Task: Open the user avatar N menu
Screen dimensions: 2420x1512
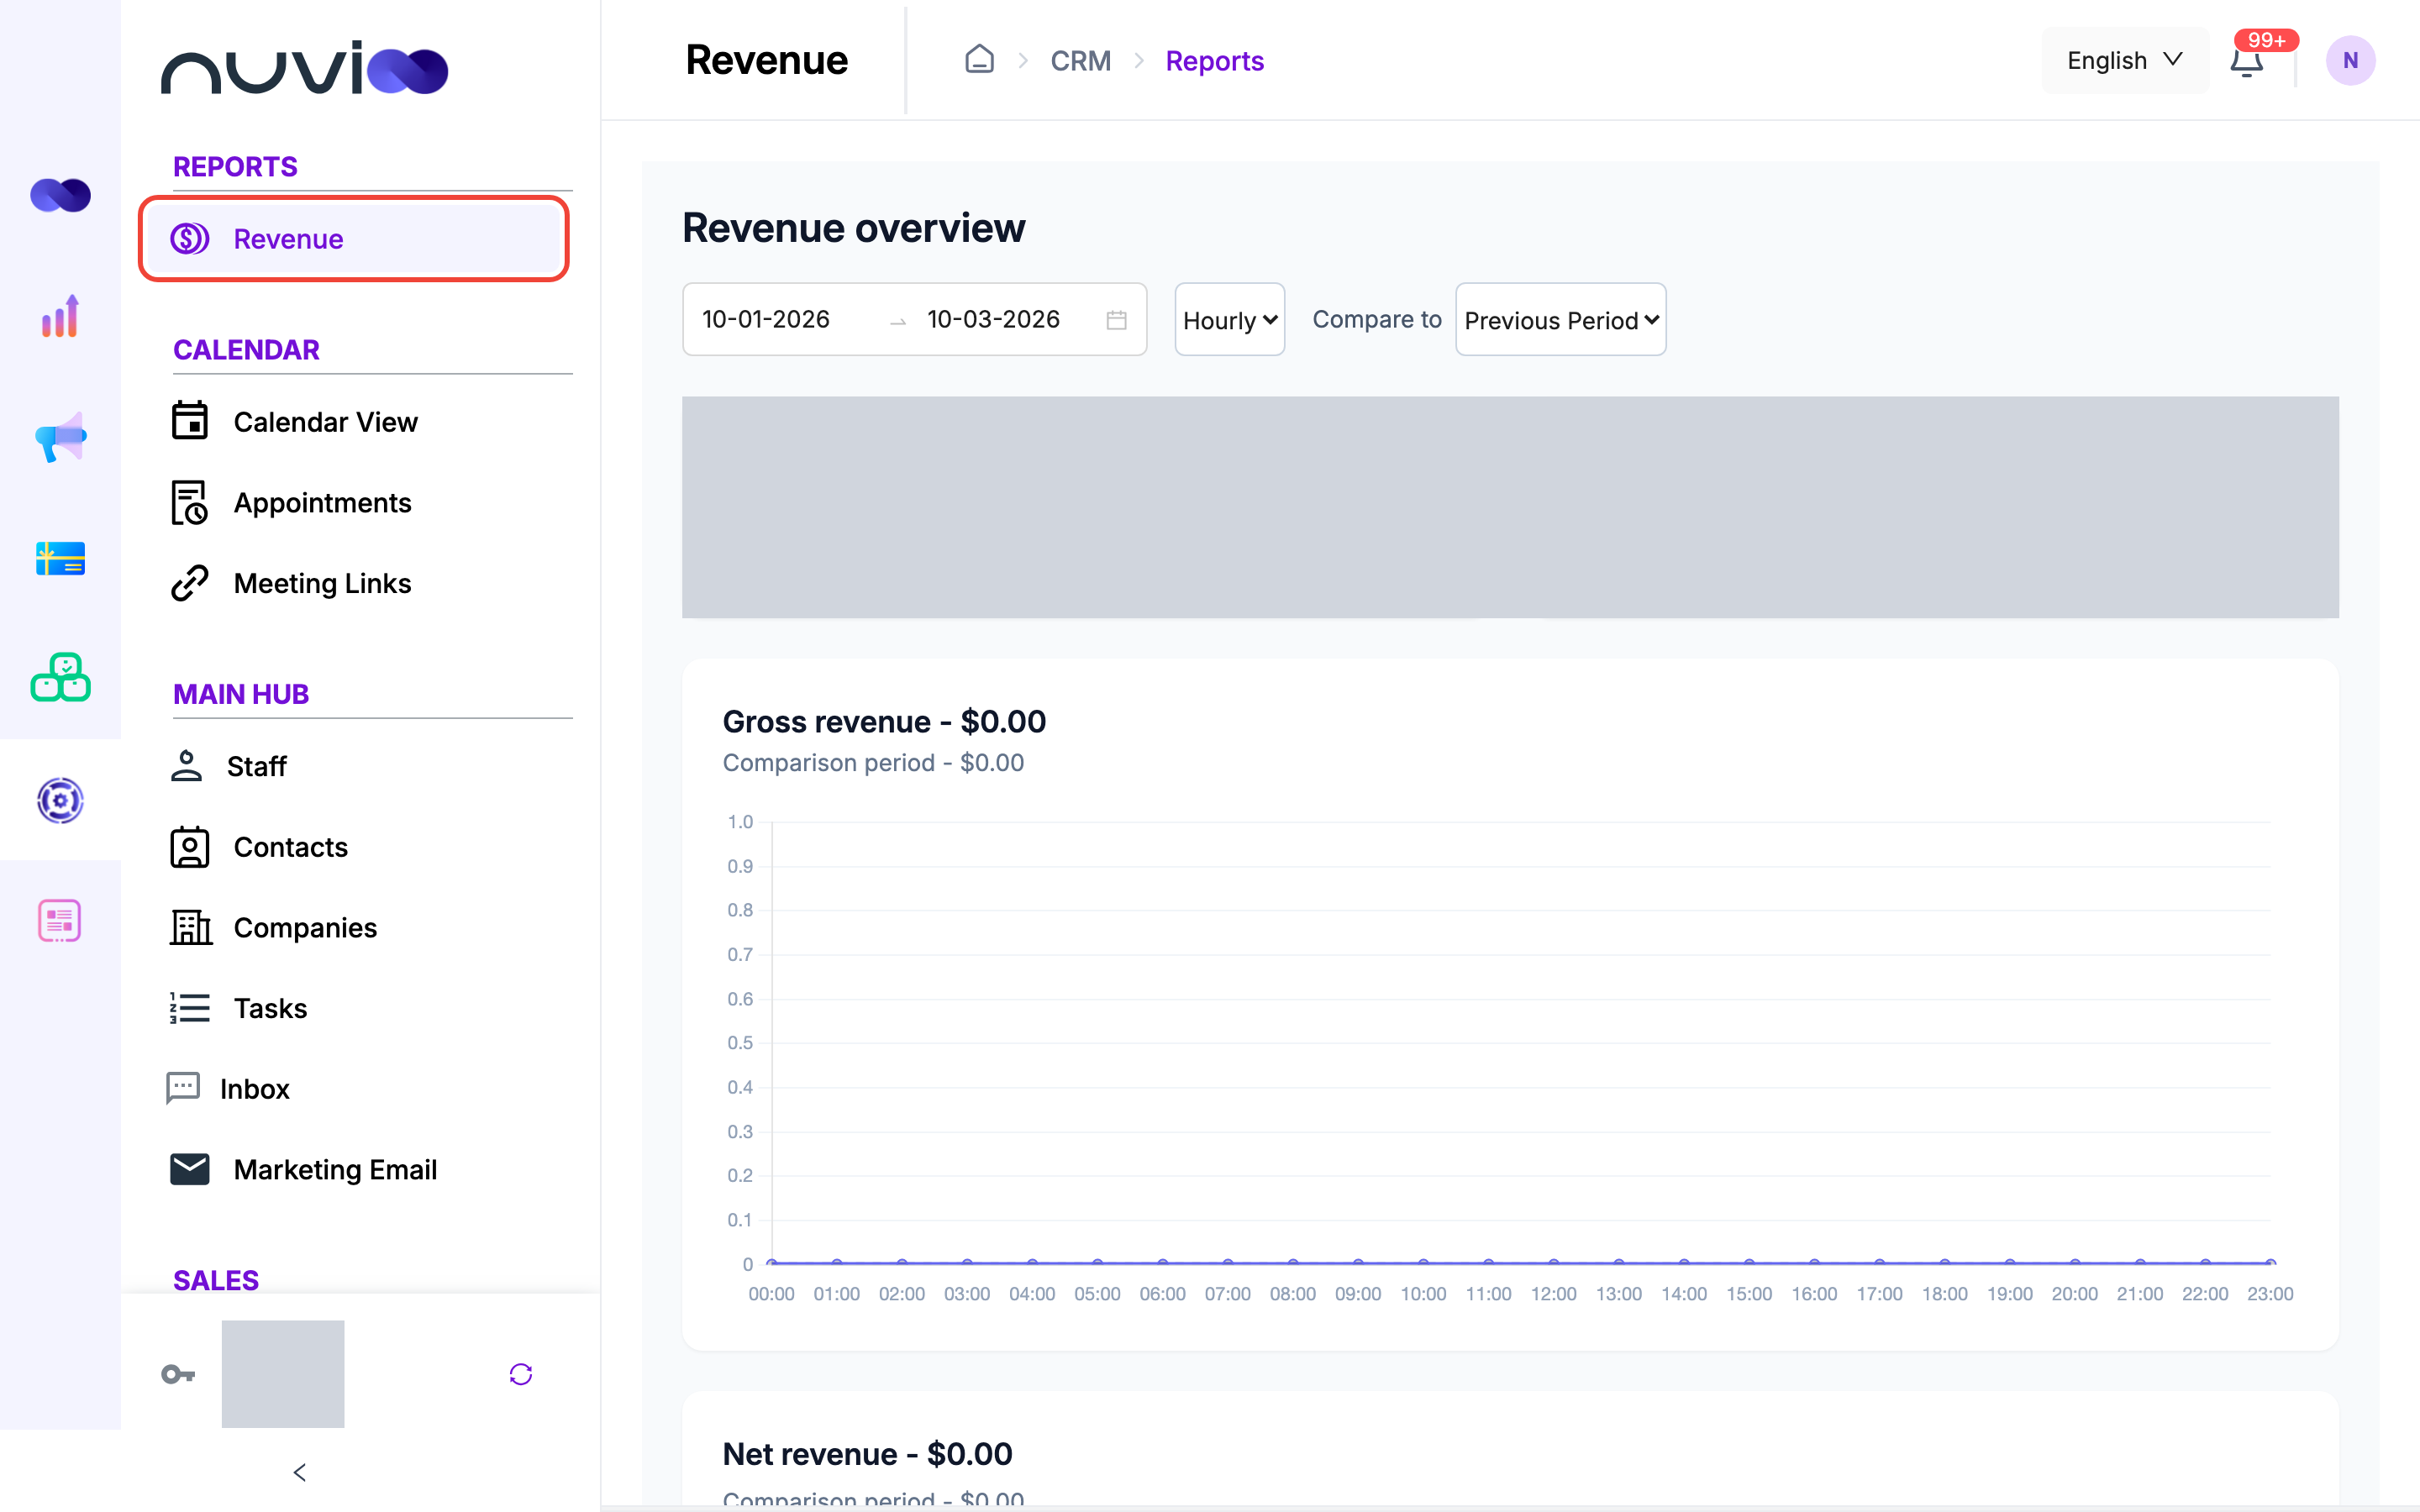Action: click(2350, 60)
